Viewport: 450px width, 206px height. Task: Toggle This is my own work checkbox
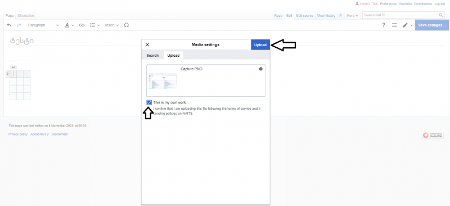149,102
